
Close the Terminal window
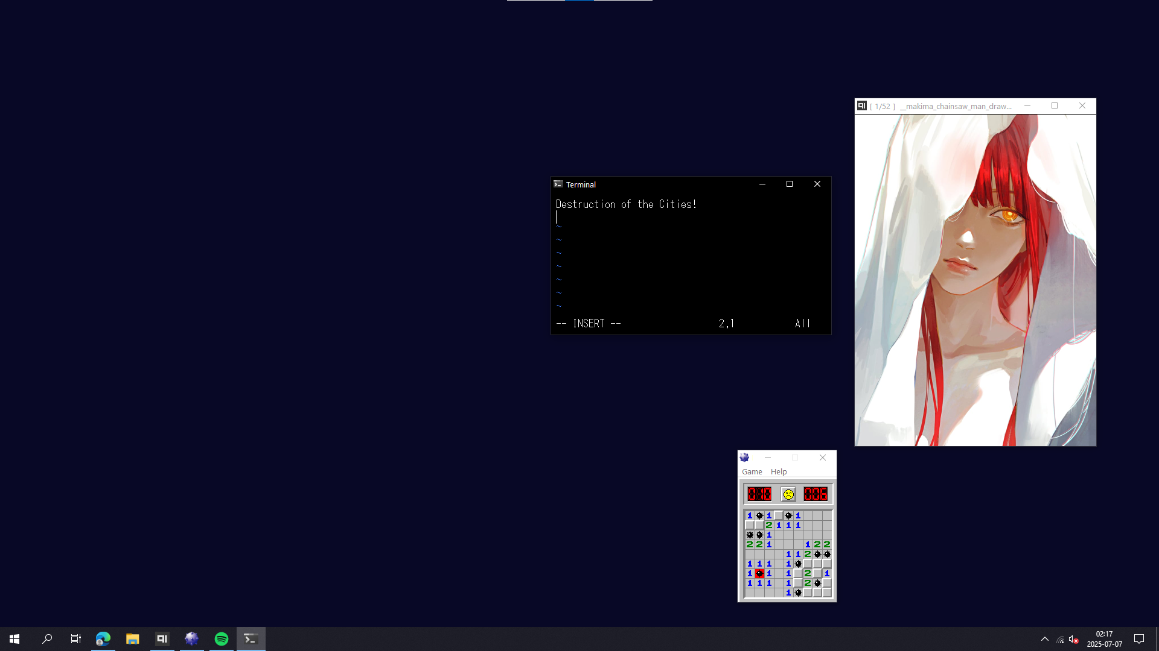817,184
